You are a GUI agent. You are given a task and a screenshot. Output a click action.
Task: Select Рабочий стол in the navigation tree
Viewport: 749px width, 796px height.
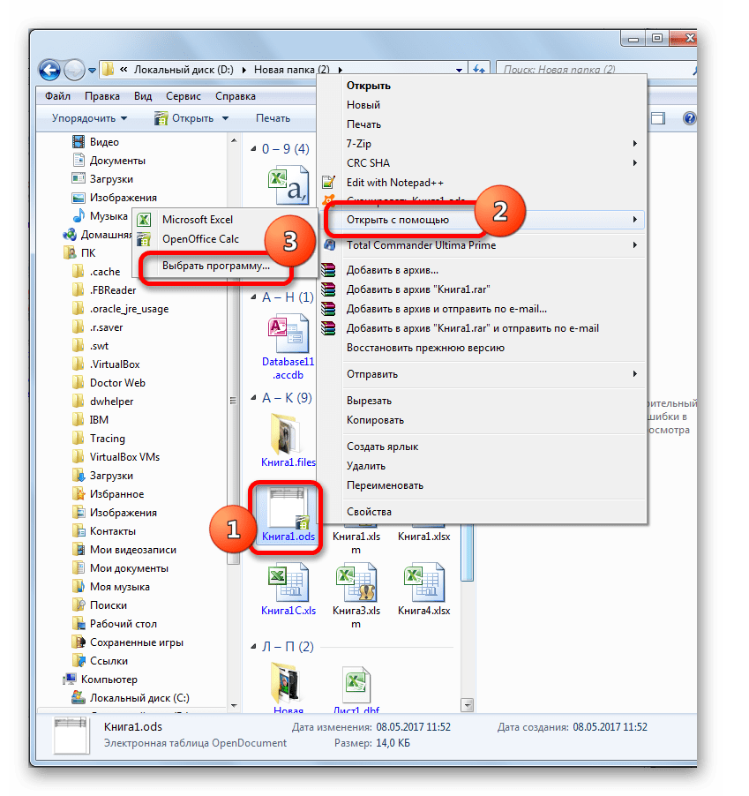tap(124, 624)
